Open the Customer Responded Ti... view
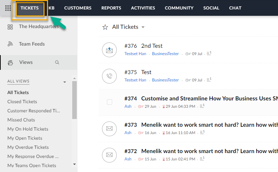The image size is (278, 172). [x=34, y=111]
